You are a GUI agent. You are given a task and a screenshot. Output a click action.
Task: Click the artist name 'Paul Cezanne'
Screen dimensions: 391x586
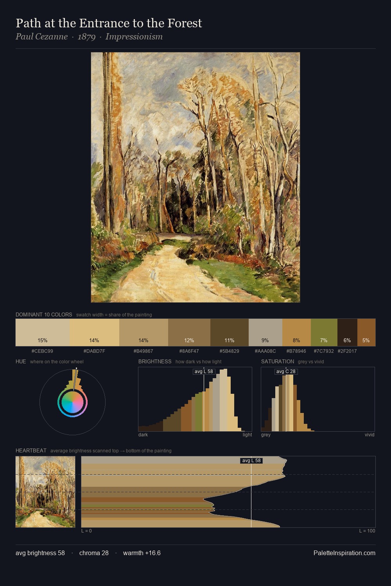click(41, 37)
